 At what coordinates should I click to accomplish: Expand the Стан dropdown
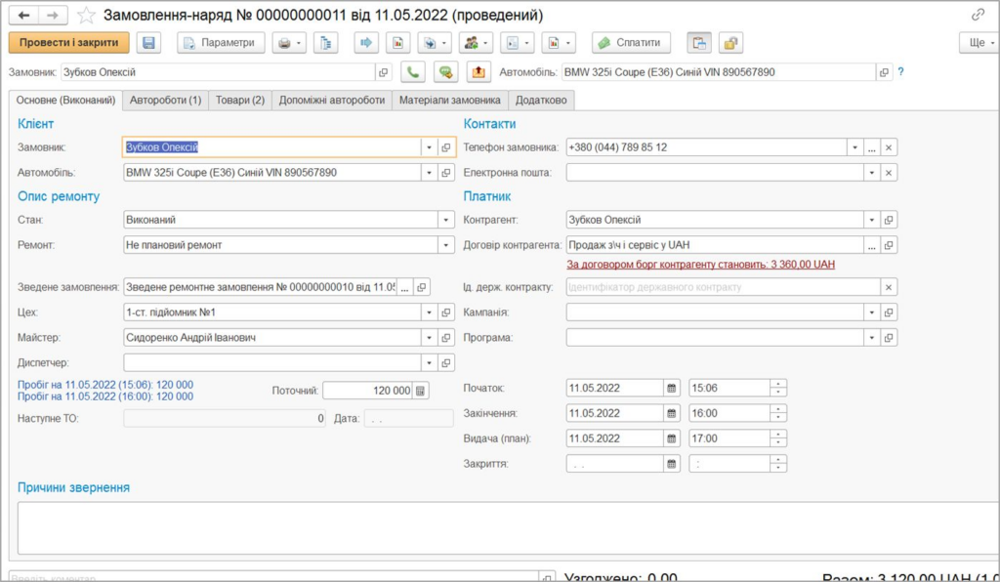[445, 220]
